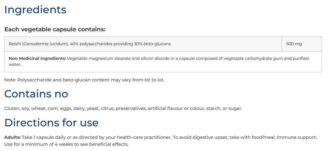Click the 'Contains no' heading
Image resolution: width=330 pixels, height=151 pixels.
tap(36, 94)
